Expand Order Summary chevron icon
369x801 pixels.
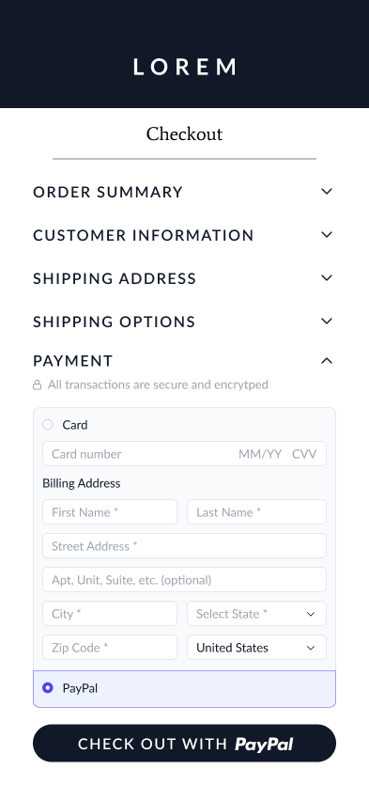[327, 191]
